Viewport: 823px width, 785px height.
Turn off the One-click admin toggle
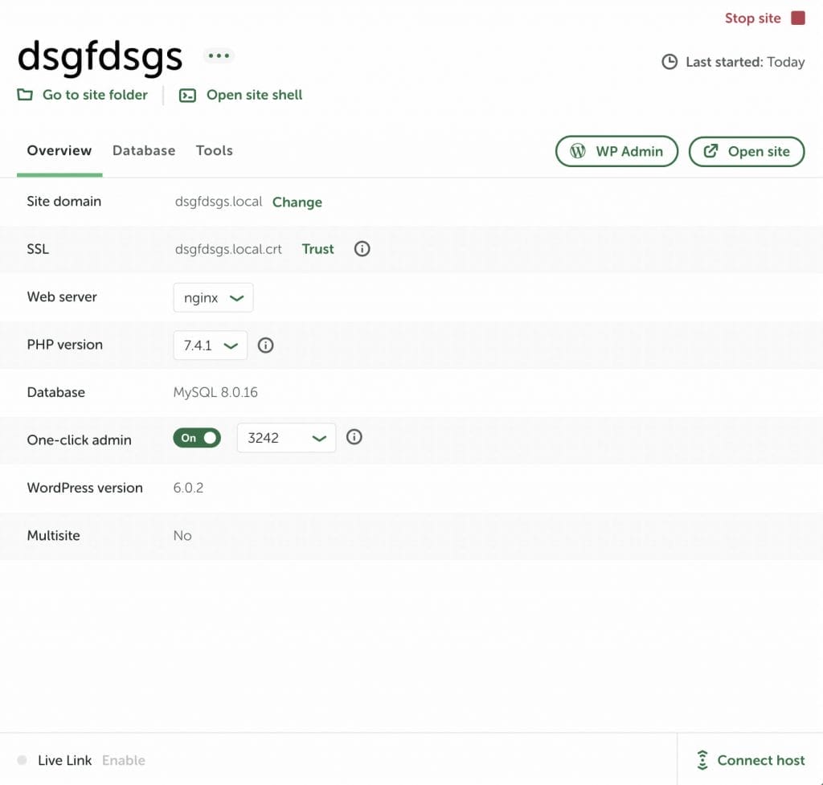click(197, 438)
